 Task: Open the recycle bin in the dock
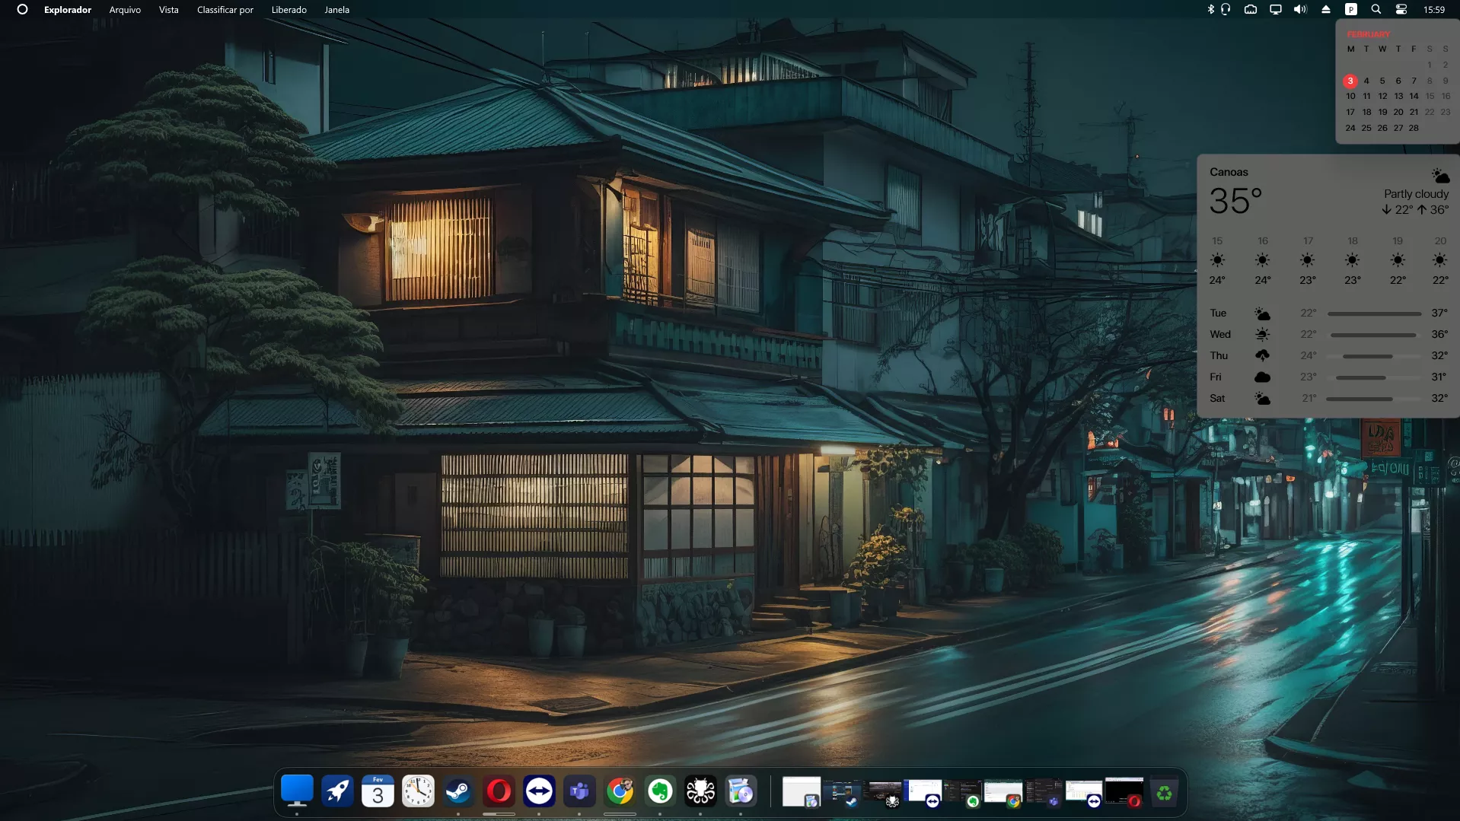click(1164, 792)
